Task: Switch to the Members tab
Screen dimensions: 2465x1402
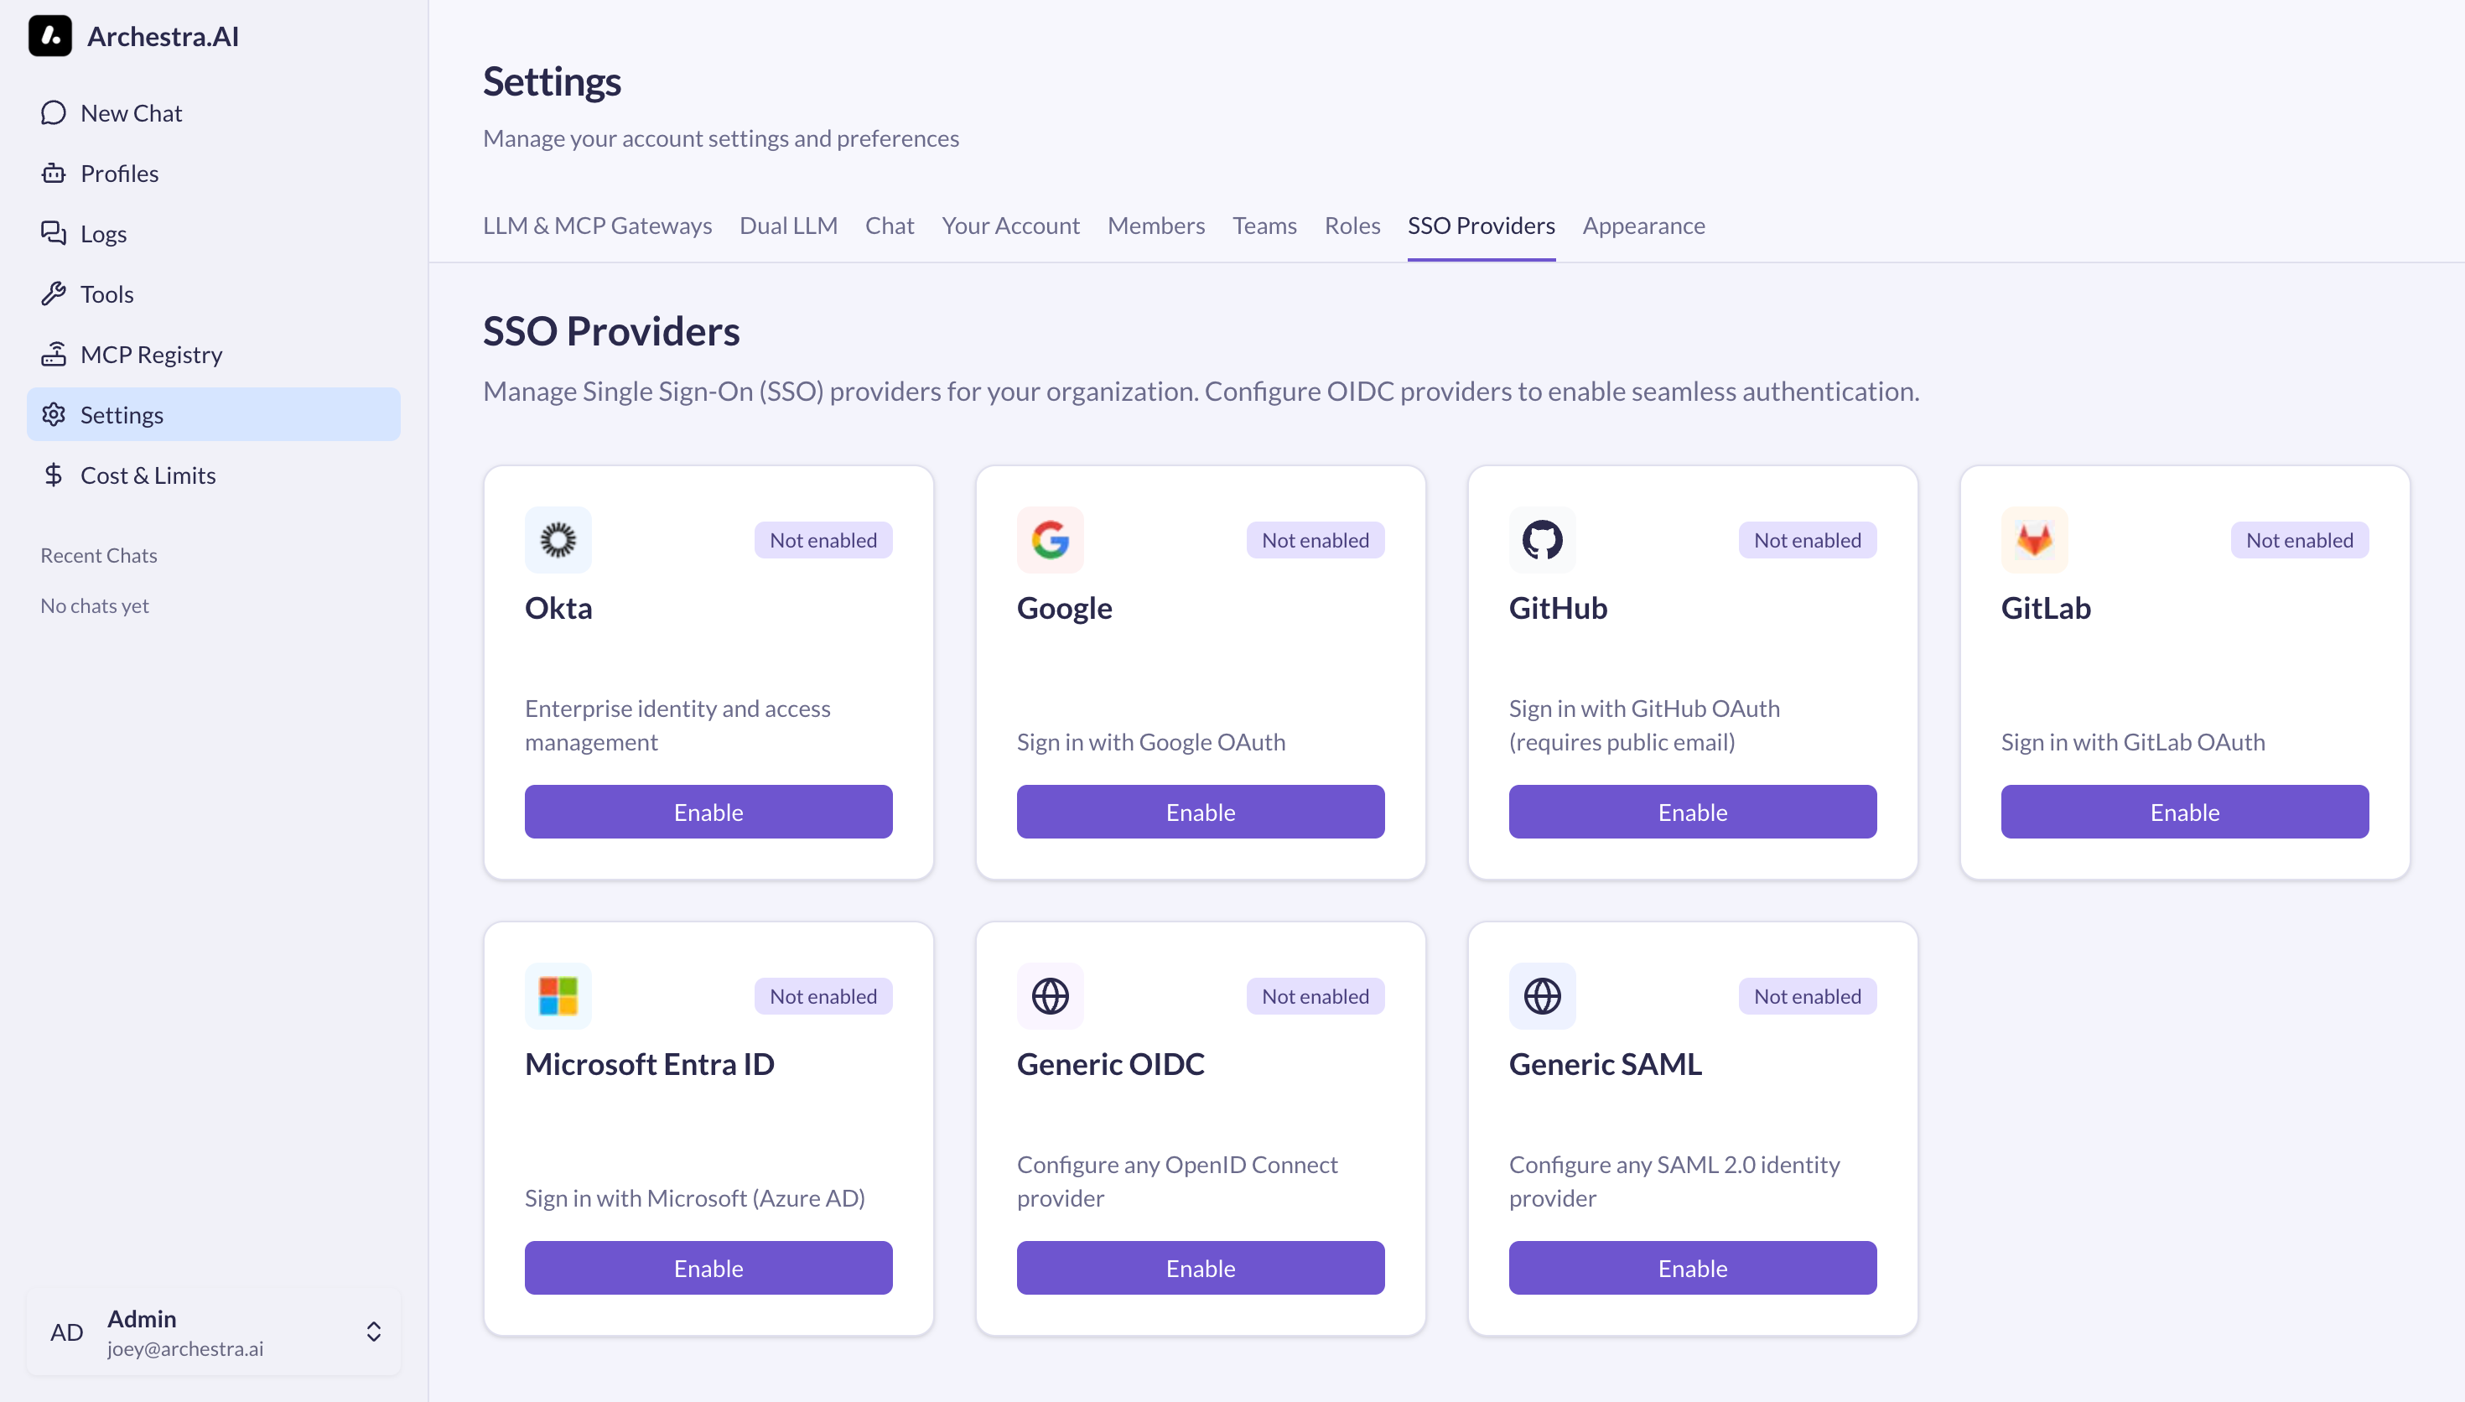Action: coord(1155,226)
